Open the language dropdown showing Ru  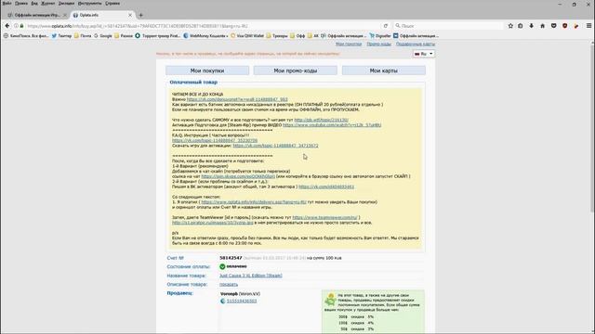pos(424,54)
